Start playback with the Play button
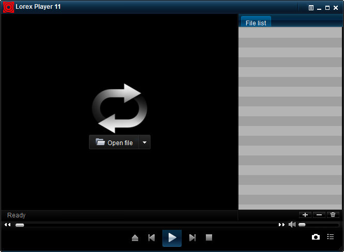This screenshot has width=344, height=252. [x=172, y=238]
